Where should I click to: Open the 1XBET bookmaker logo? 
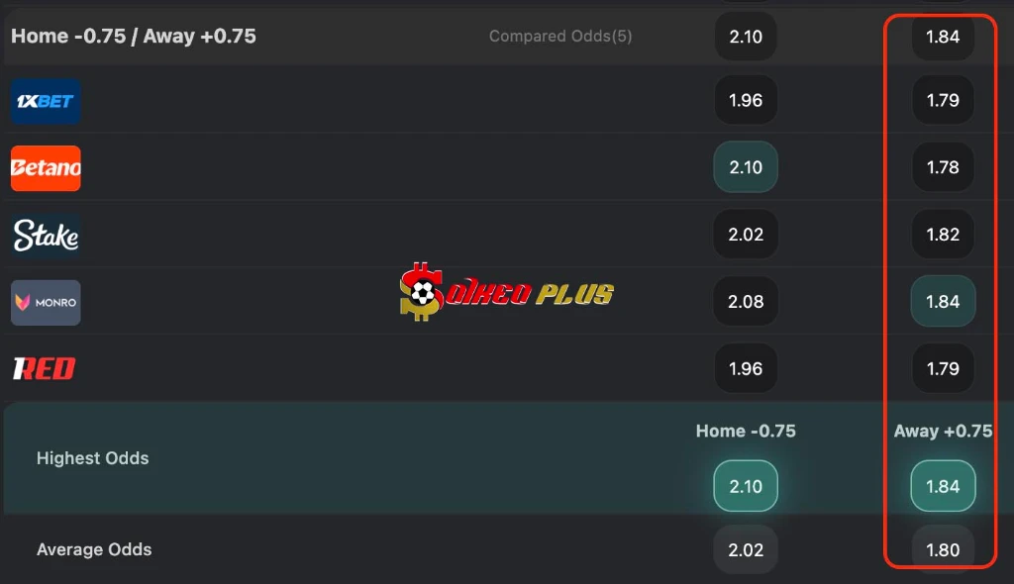tap(46, 101)
